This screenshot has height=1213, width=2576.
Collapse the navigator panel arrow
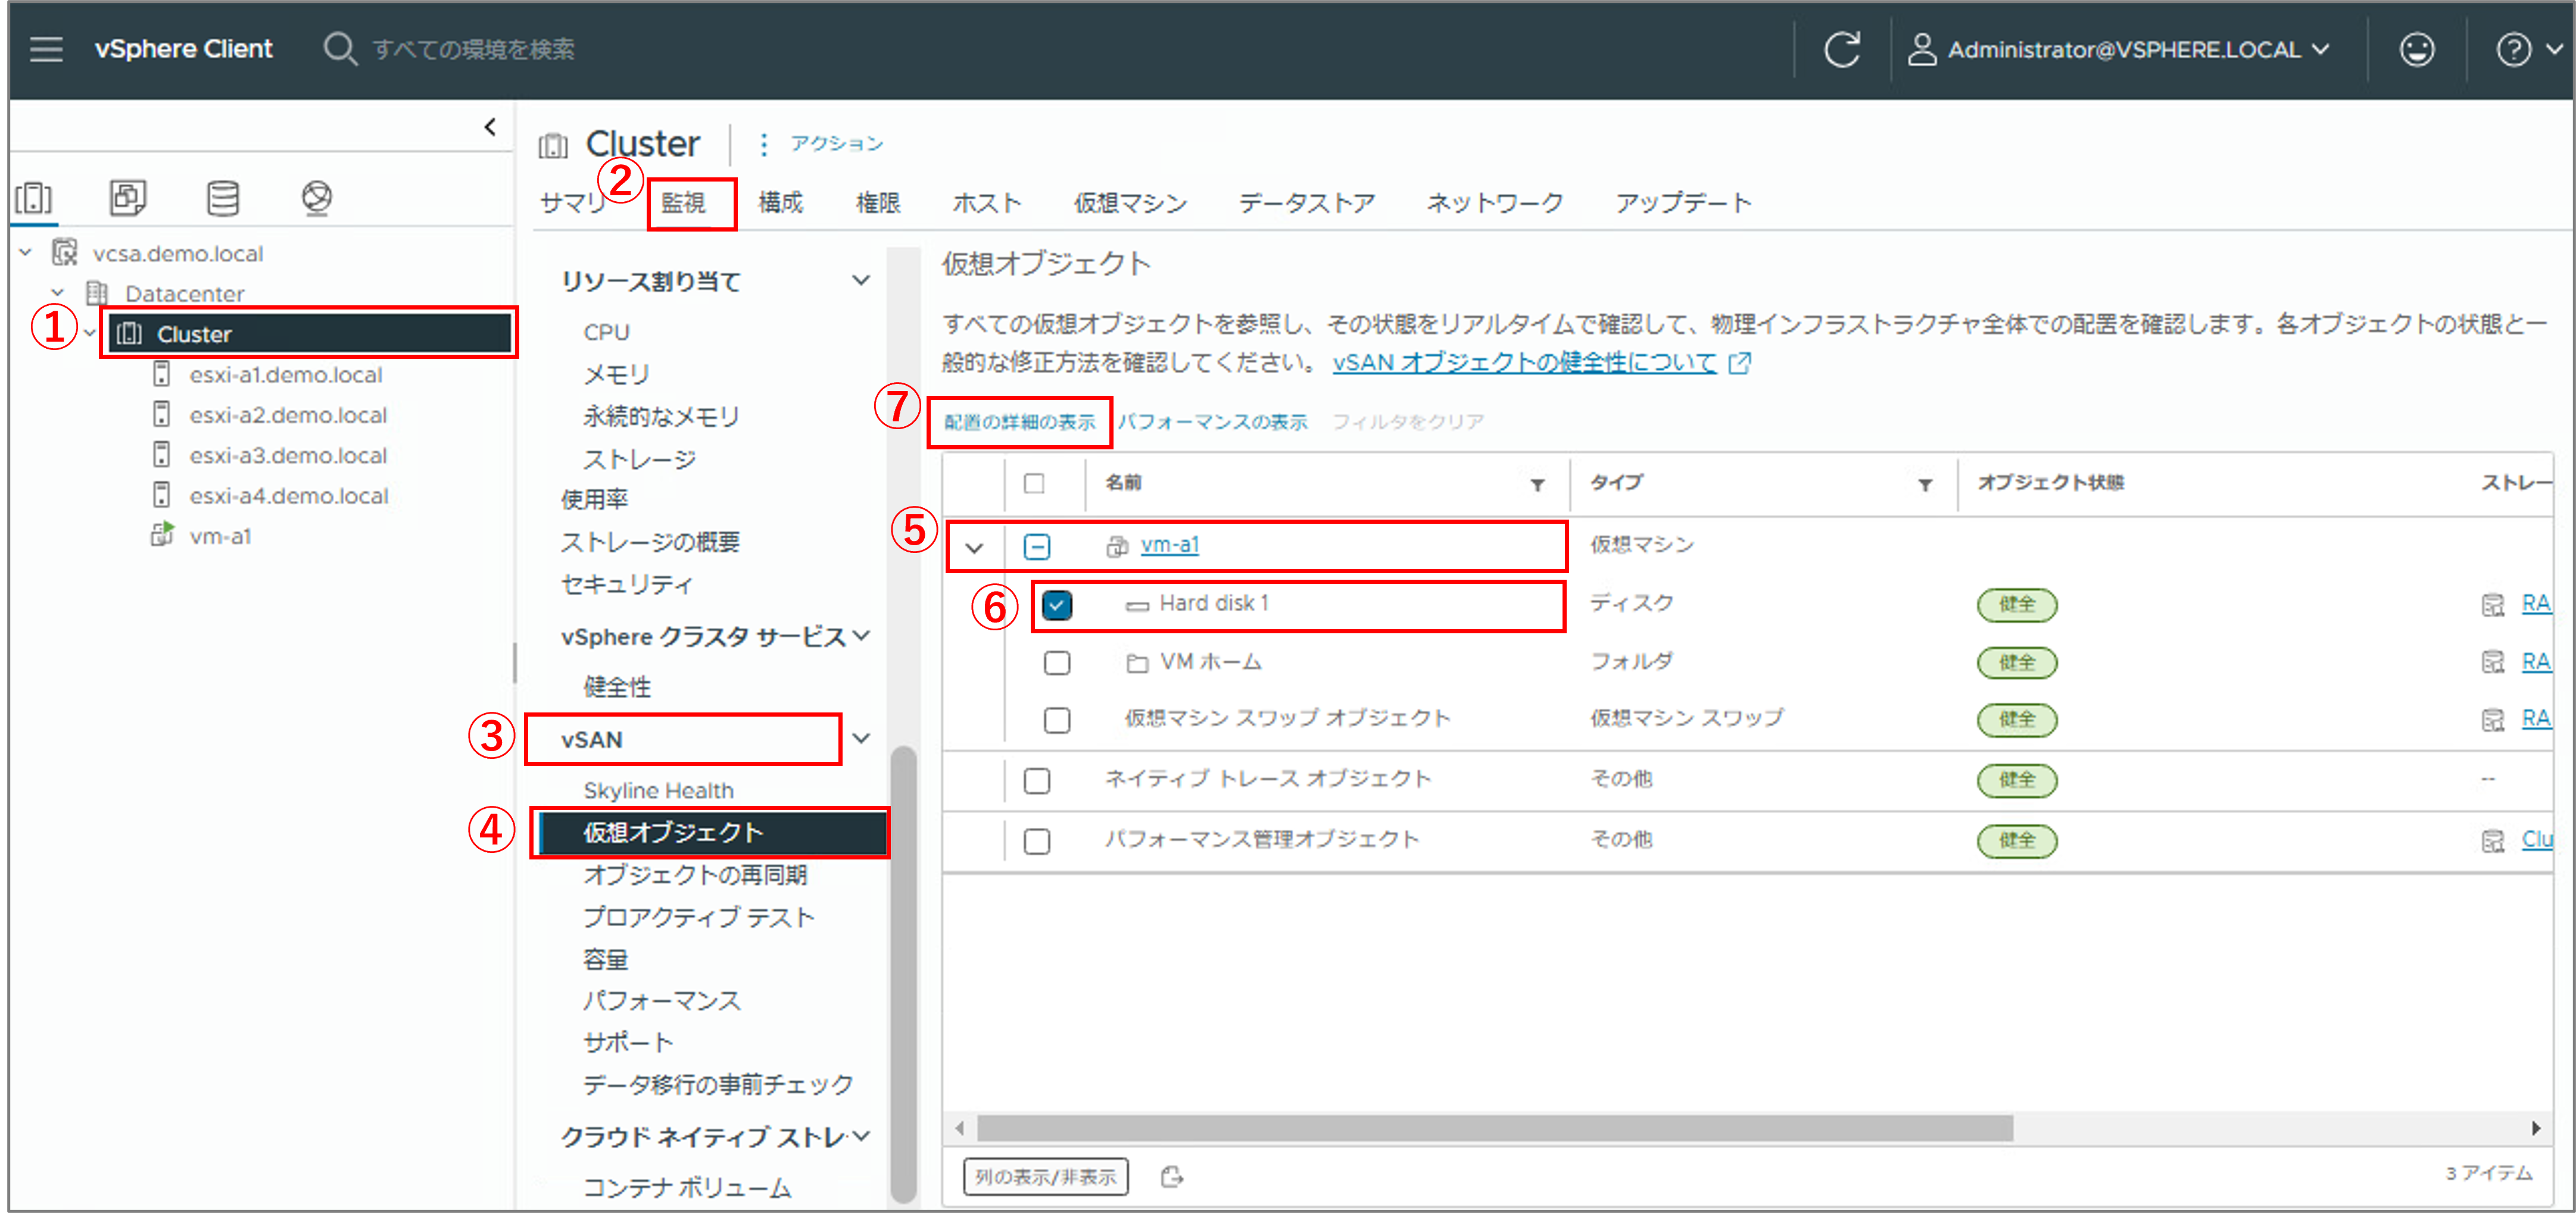pyautogui.click(x=490, y=127)
